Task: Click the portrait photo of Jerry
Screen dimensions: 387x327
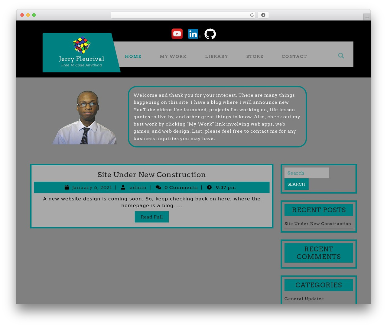Action: [85, 117]
